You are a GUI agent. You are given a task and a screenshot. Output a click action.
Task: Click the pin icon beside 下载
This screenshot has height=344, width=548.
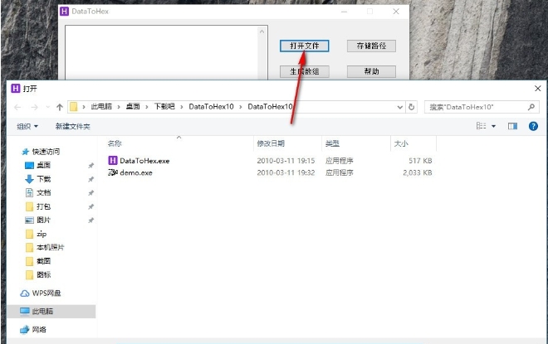pos(91,179)
